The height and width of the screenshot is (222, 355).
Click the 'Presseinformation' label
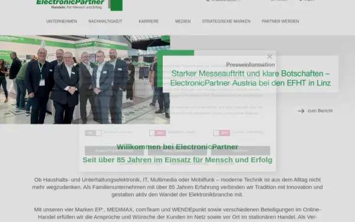(x=250, y=65)
